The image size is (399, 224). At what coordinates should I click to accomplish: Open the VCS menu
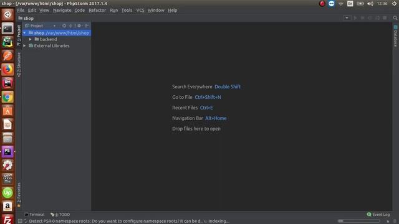(x=140, y=11)
